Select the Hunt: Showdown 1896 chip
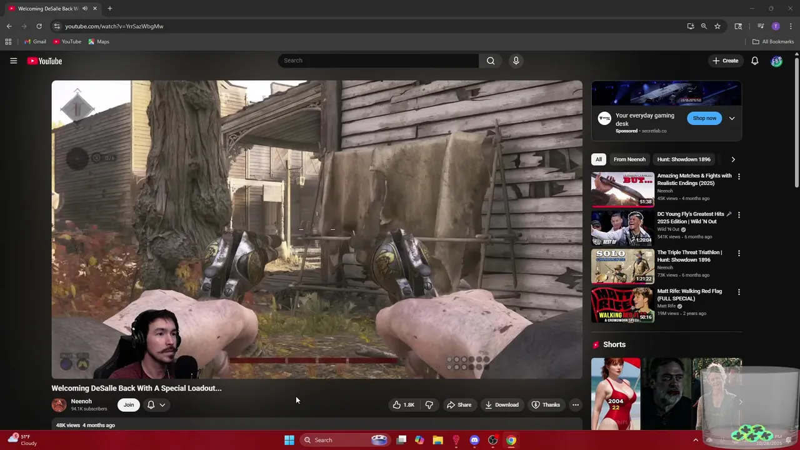This screenshot has height=450, width=800. (684, 159)
